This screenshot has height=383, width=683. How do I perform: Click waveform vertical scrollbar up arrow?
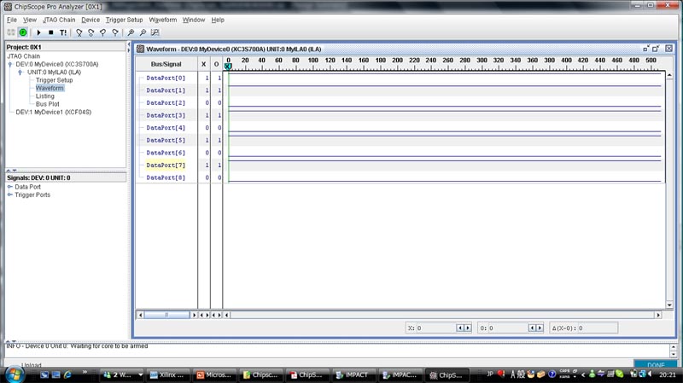click(669, 75)
